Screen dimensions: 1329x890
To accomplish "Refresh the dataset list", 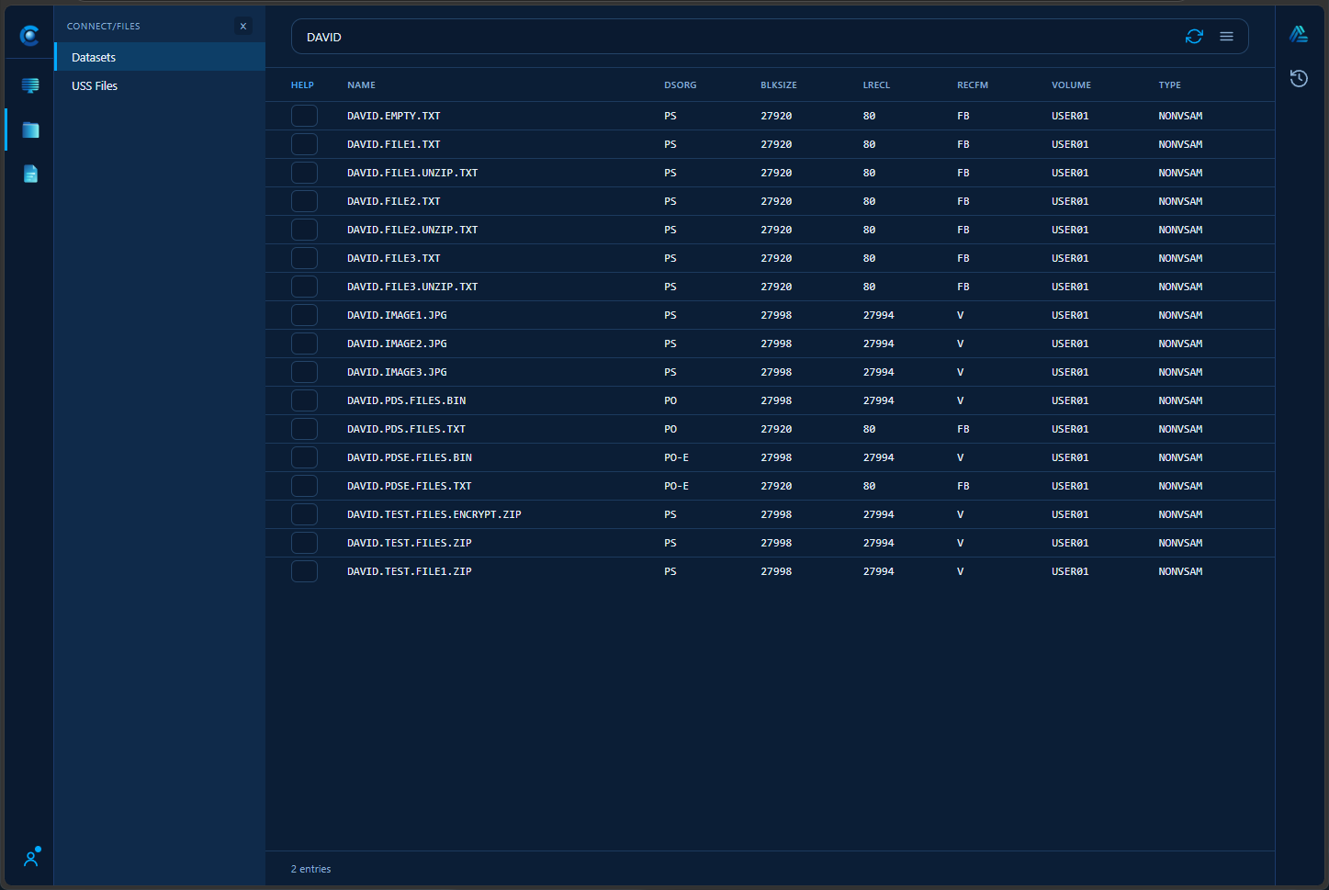I will click(1194, 37).
